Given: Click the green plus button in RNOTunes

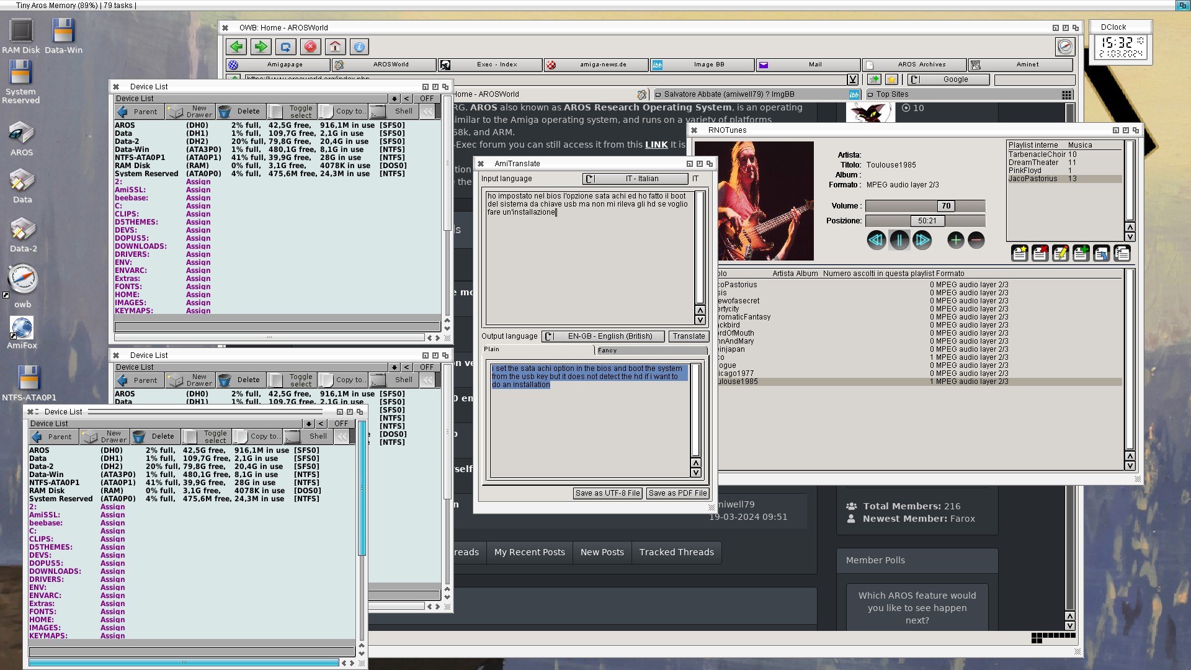Looking at the screenshot, I should [955, 240].
